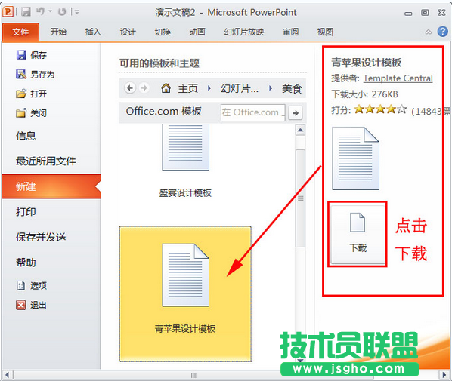452x381 pixels.
Task: Minimize the PowerPoint window
Action: click(408, 13)
